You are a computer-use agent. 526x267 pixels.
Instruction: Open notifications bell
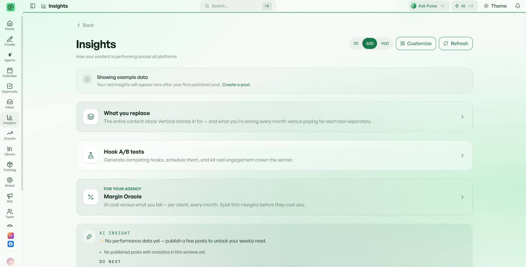pos(518,6)
